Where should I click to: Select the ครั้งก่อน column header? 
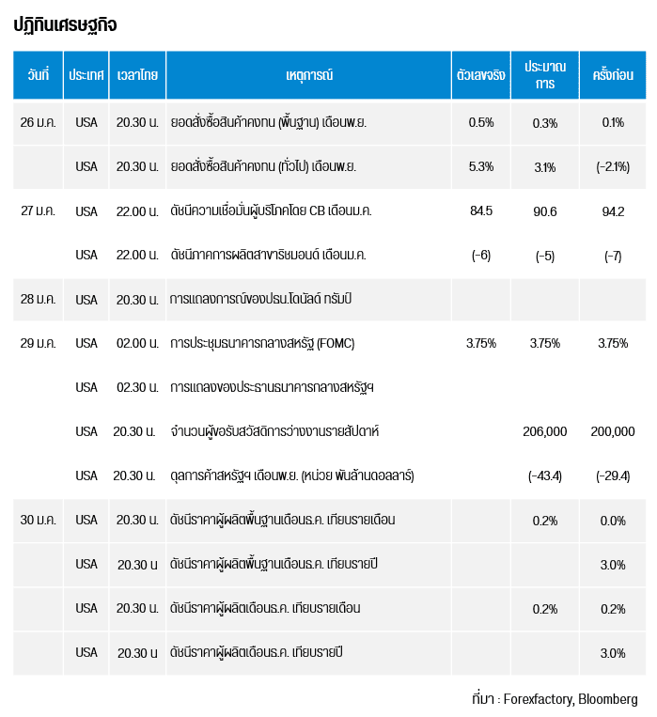tap(611, 74)
